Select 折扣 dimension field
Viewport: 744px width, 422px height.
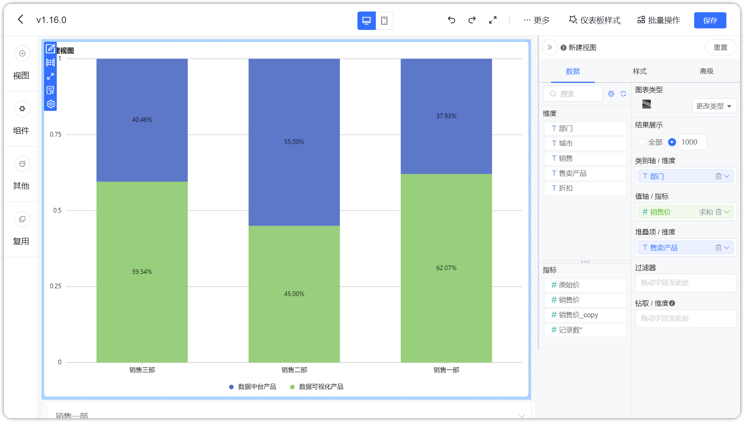pos(585,188)
